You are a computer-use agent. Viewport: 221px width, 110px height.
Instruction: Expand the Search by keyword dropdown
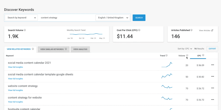[22, 18]
